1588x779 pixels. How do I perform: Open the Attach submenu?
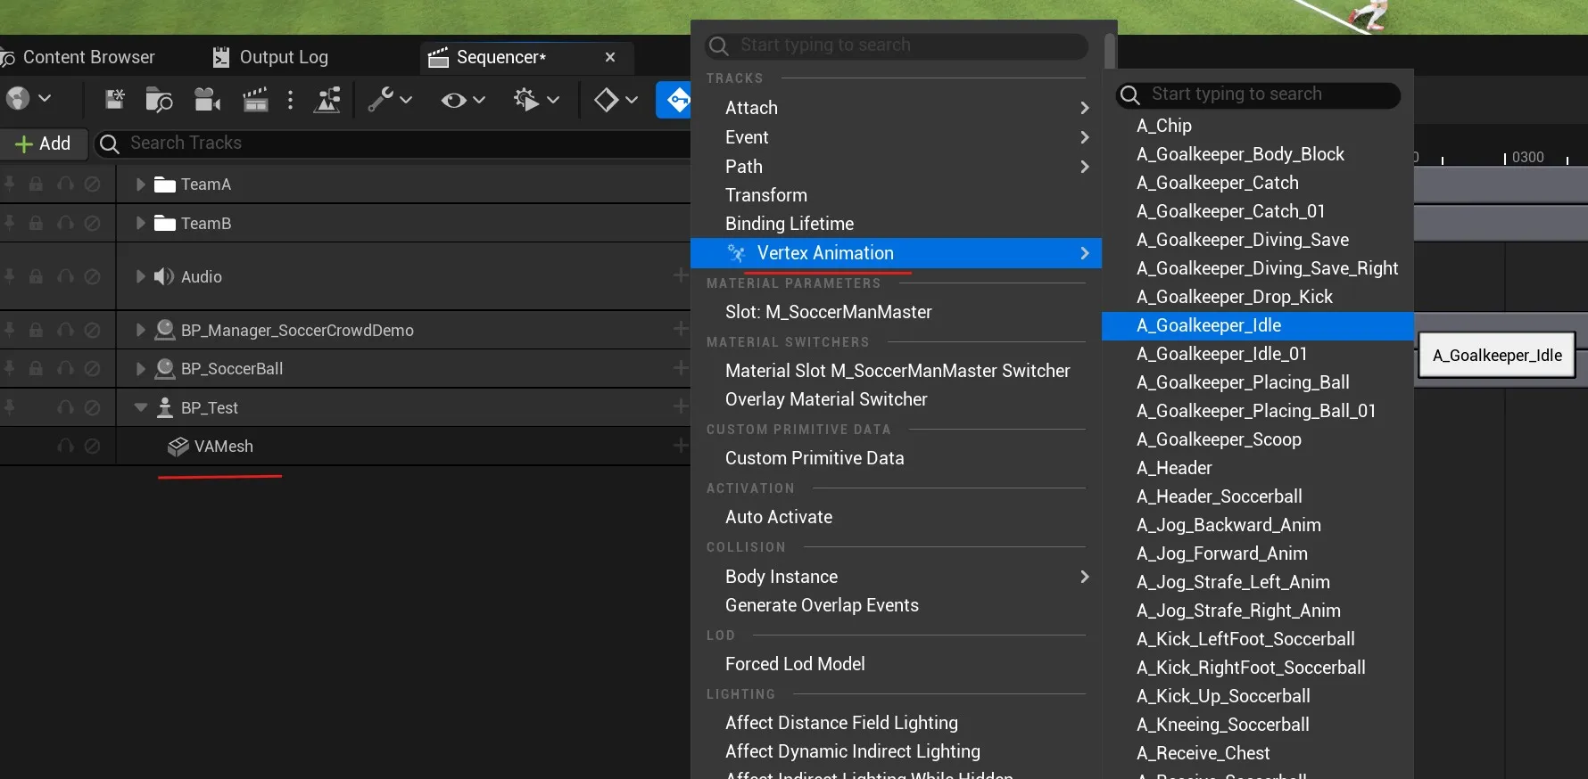(x=897, y=108)
